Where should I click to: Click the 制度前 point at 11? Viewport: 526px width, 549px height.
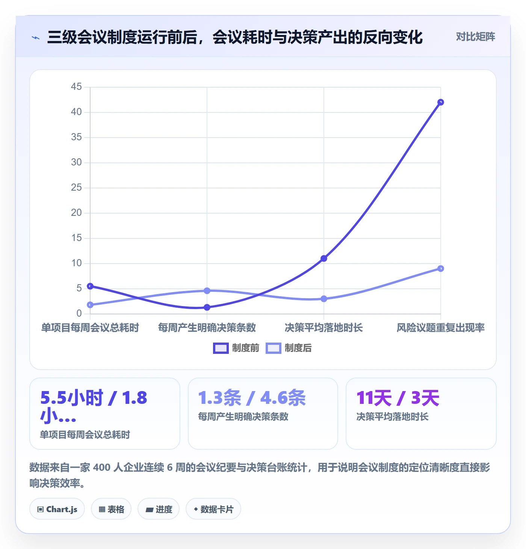324,258
